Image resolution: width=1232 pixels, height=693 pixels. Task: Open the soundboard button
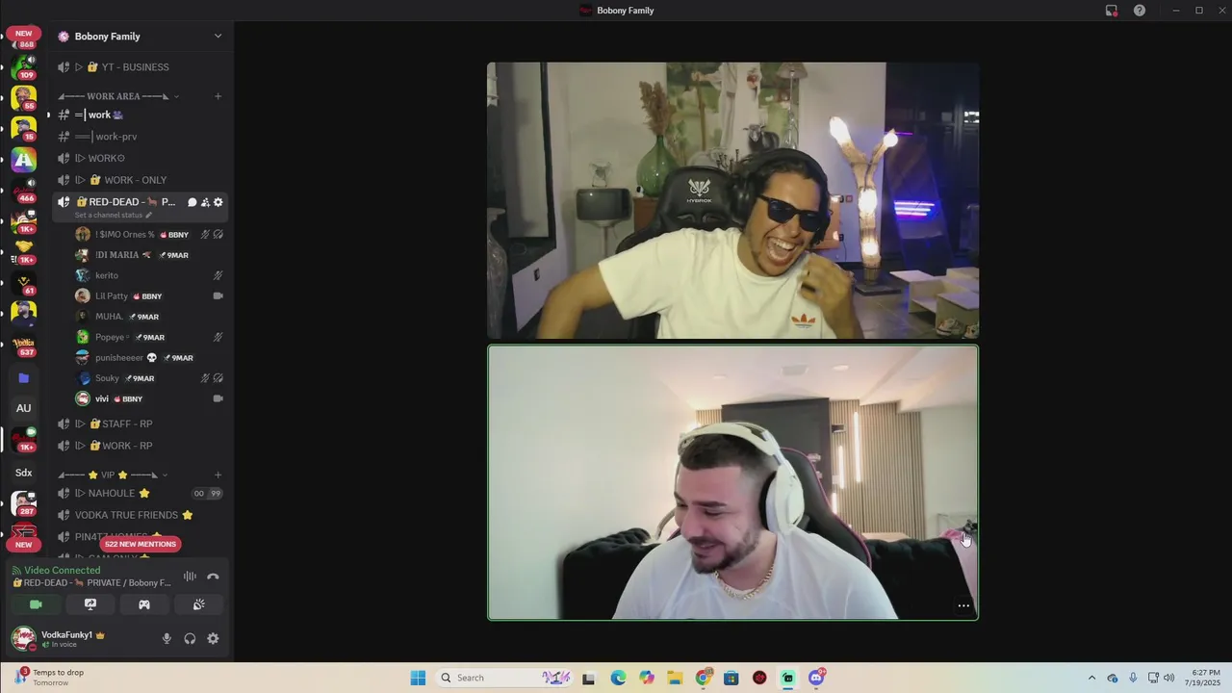(x=198, y=604)
